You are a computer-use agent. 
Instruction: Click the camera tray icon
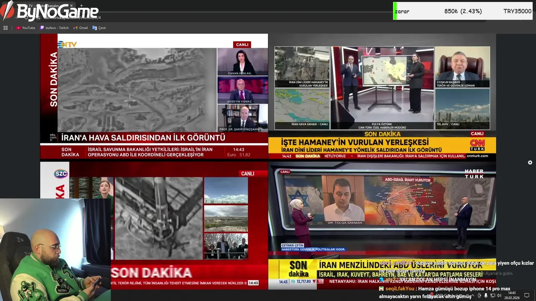pos(479,296)
